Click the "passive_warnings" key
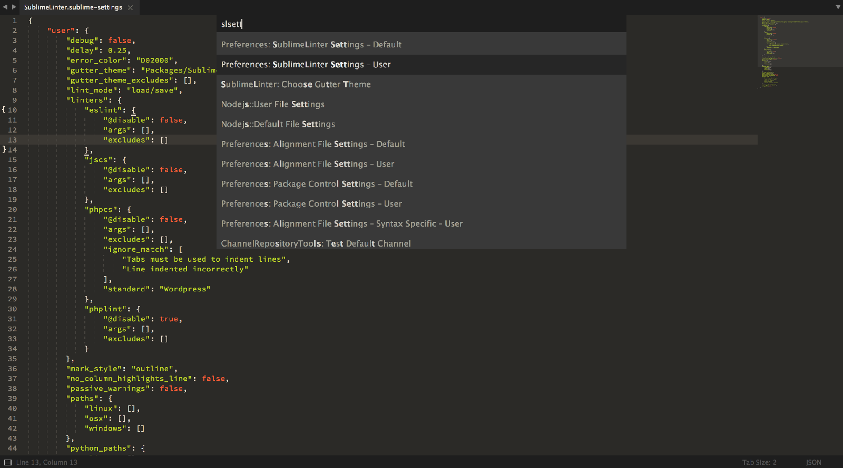Screen dimensions: 843x468 click(x=108, y=389)
